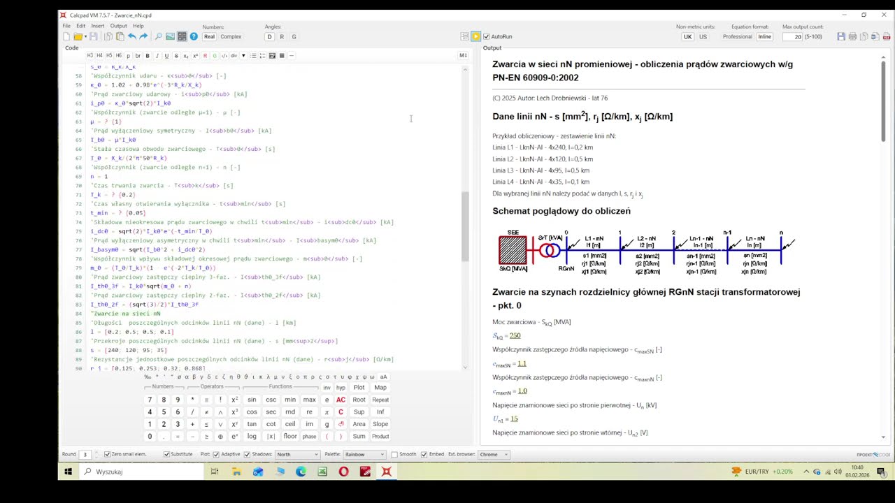Screen dimensions: 895x503
Task: Click the code editor vertical scrollbar
Action: (465, 227)
